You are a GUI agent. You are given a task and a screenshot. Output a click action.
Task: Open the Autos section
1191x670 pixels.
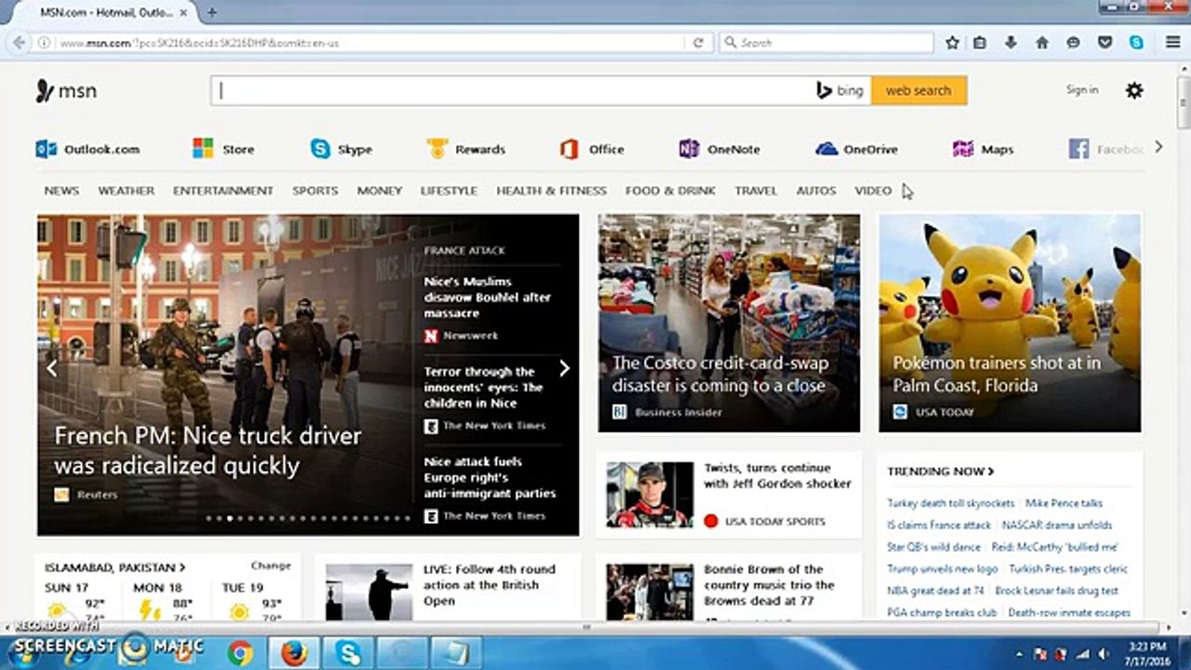coord(816,190)
